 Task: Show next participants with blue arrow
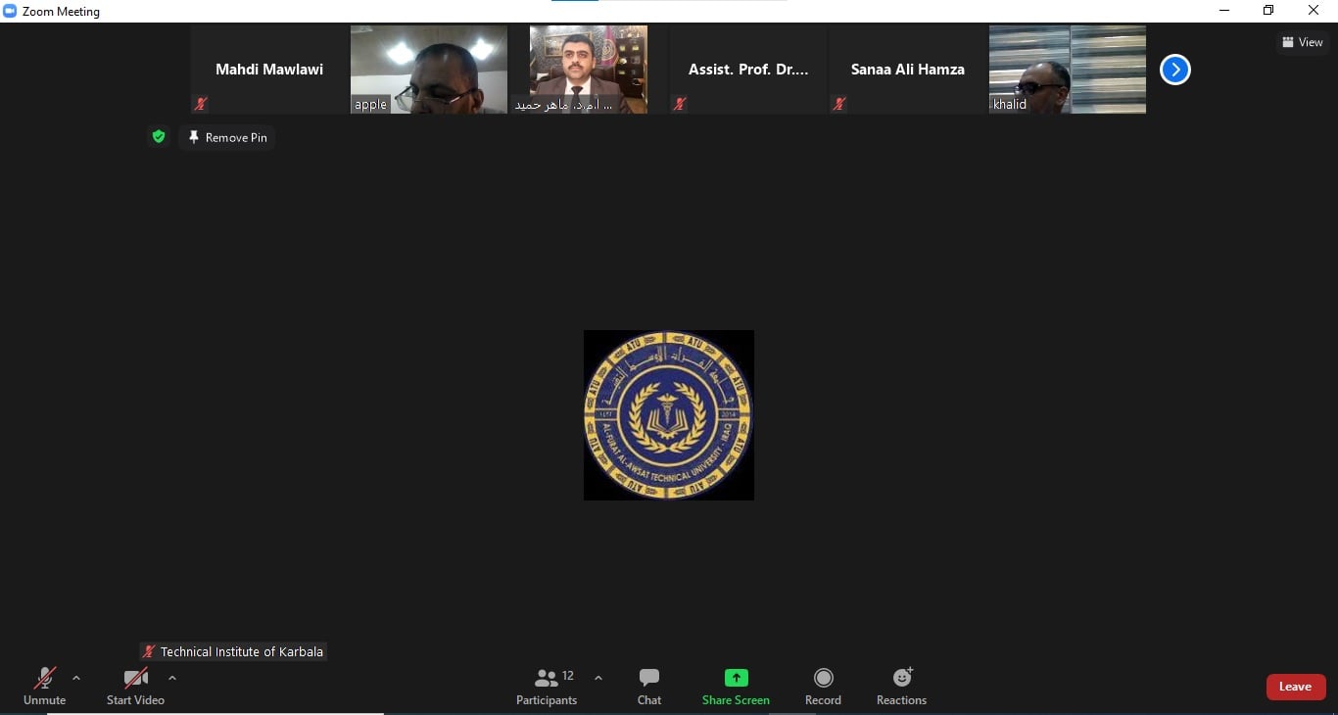point(1175,70)
